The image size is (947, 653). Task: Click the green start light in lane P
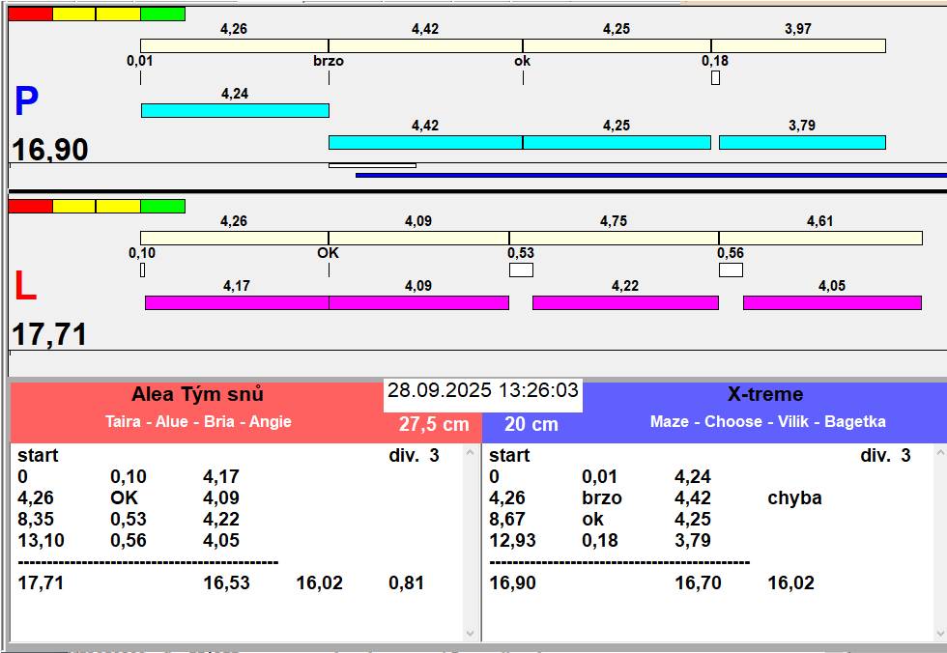162,14
